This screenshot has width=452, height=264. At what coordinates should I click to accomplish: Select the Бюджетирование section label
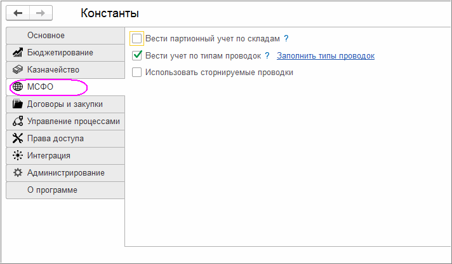[x=60, y=52]
